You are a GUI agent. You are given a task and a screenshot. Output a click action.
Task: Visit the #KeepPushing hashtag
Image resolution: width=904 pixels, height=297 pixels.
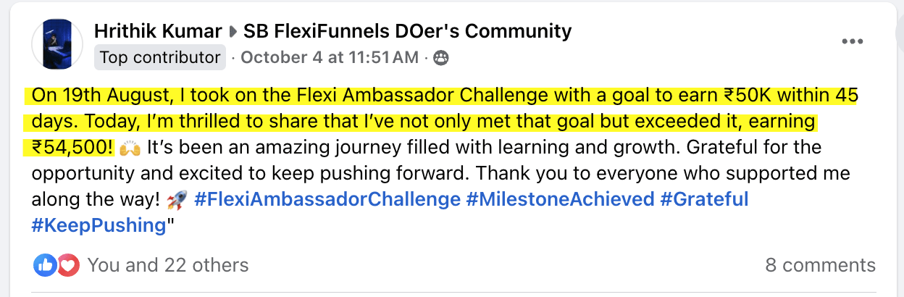point(99,225)
